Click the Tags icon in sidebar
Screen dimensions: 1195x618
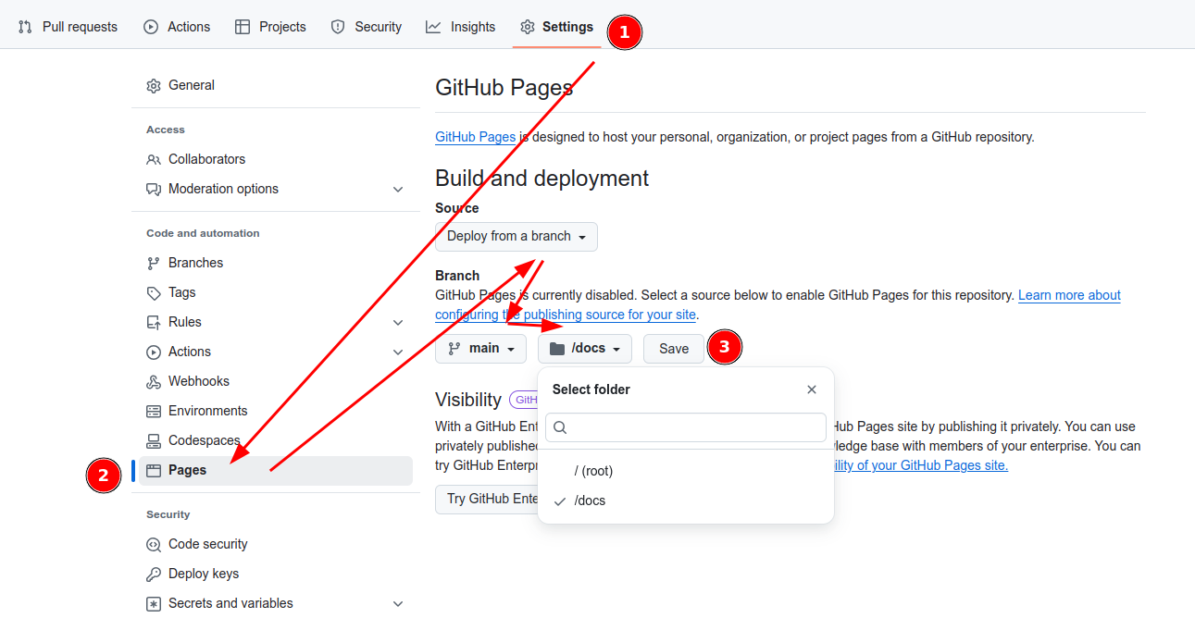point(154,293)
